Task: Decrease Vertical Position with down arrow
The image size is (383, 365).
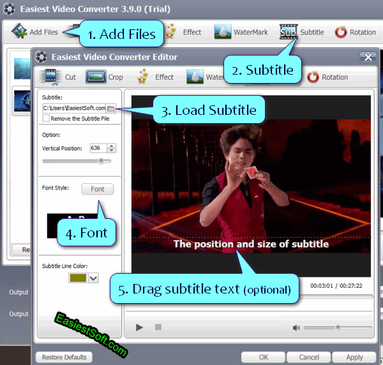Action: (x=112, y=151)
